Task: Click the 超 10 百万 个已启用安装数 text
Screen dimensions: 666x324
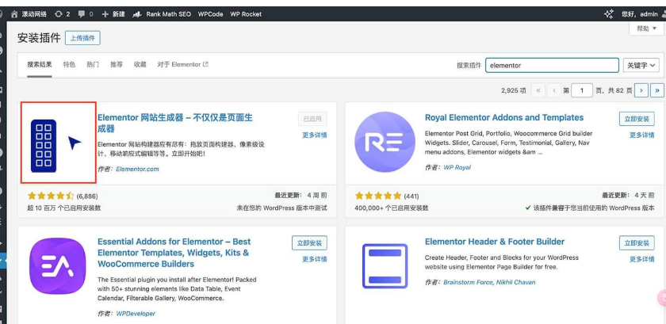Action: click(x=64, y=208)
